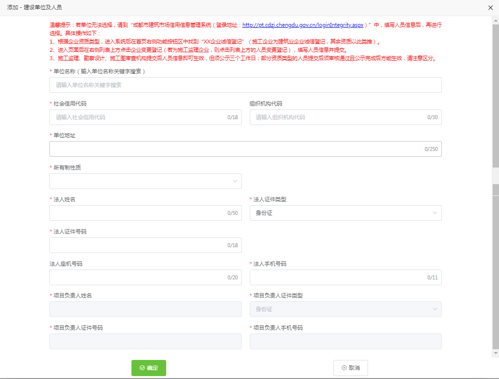
Task: Focus the 法人证件号码 input field
Action: (x=145, y=245)
